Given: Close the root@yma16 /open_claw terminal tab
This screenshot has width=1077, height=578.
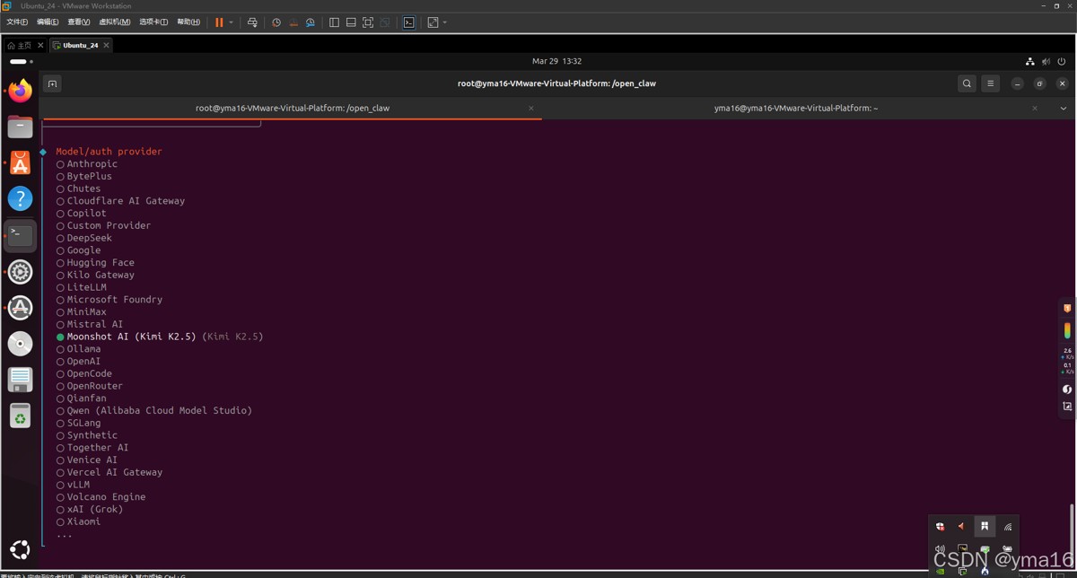Looking at the screenshot, I should pyautogui.click(x=530, y=108).
